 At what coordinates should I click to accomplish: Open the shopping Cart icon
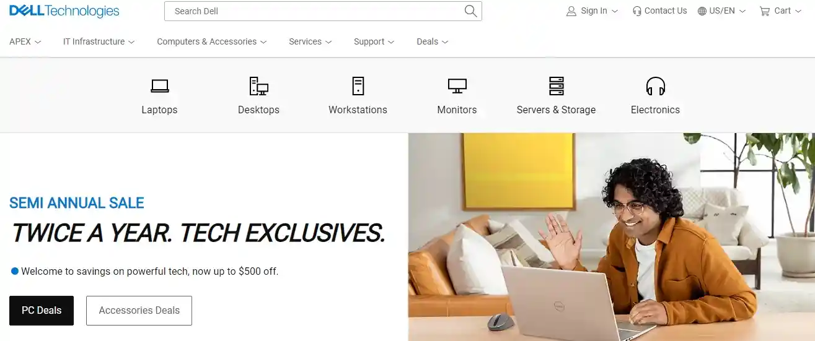pos(765,11)
